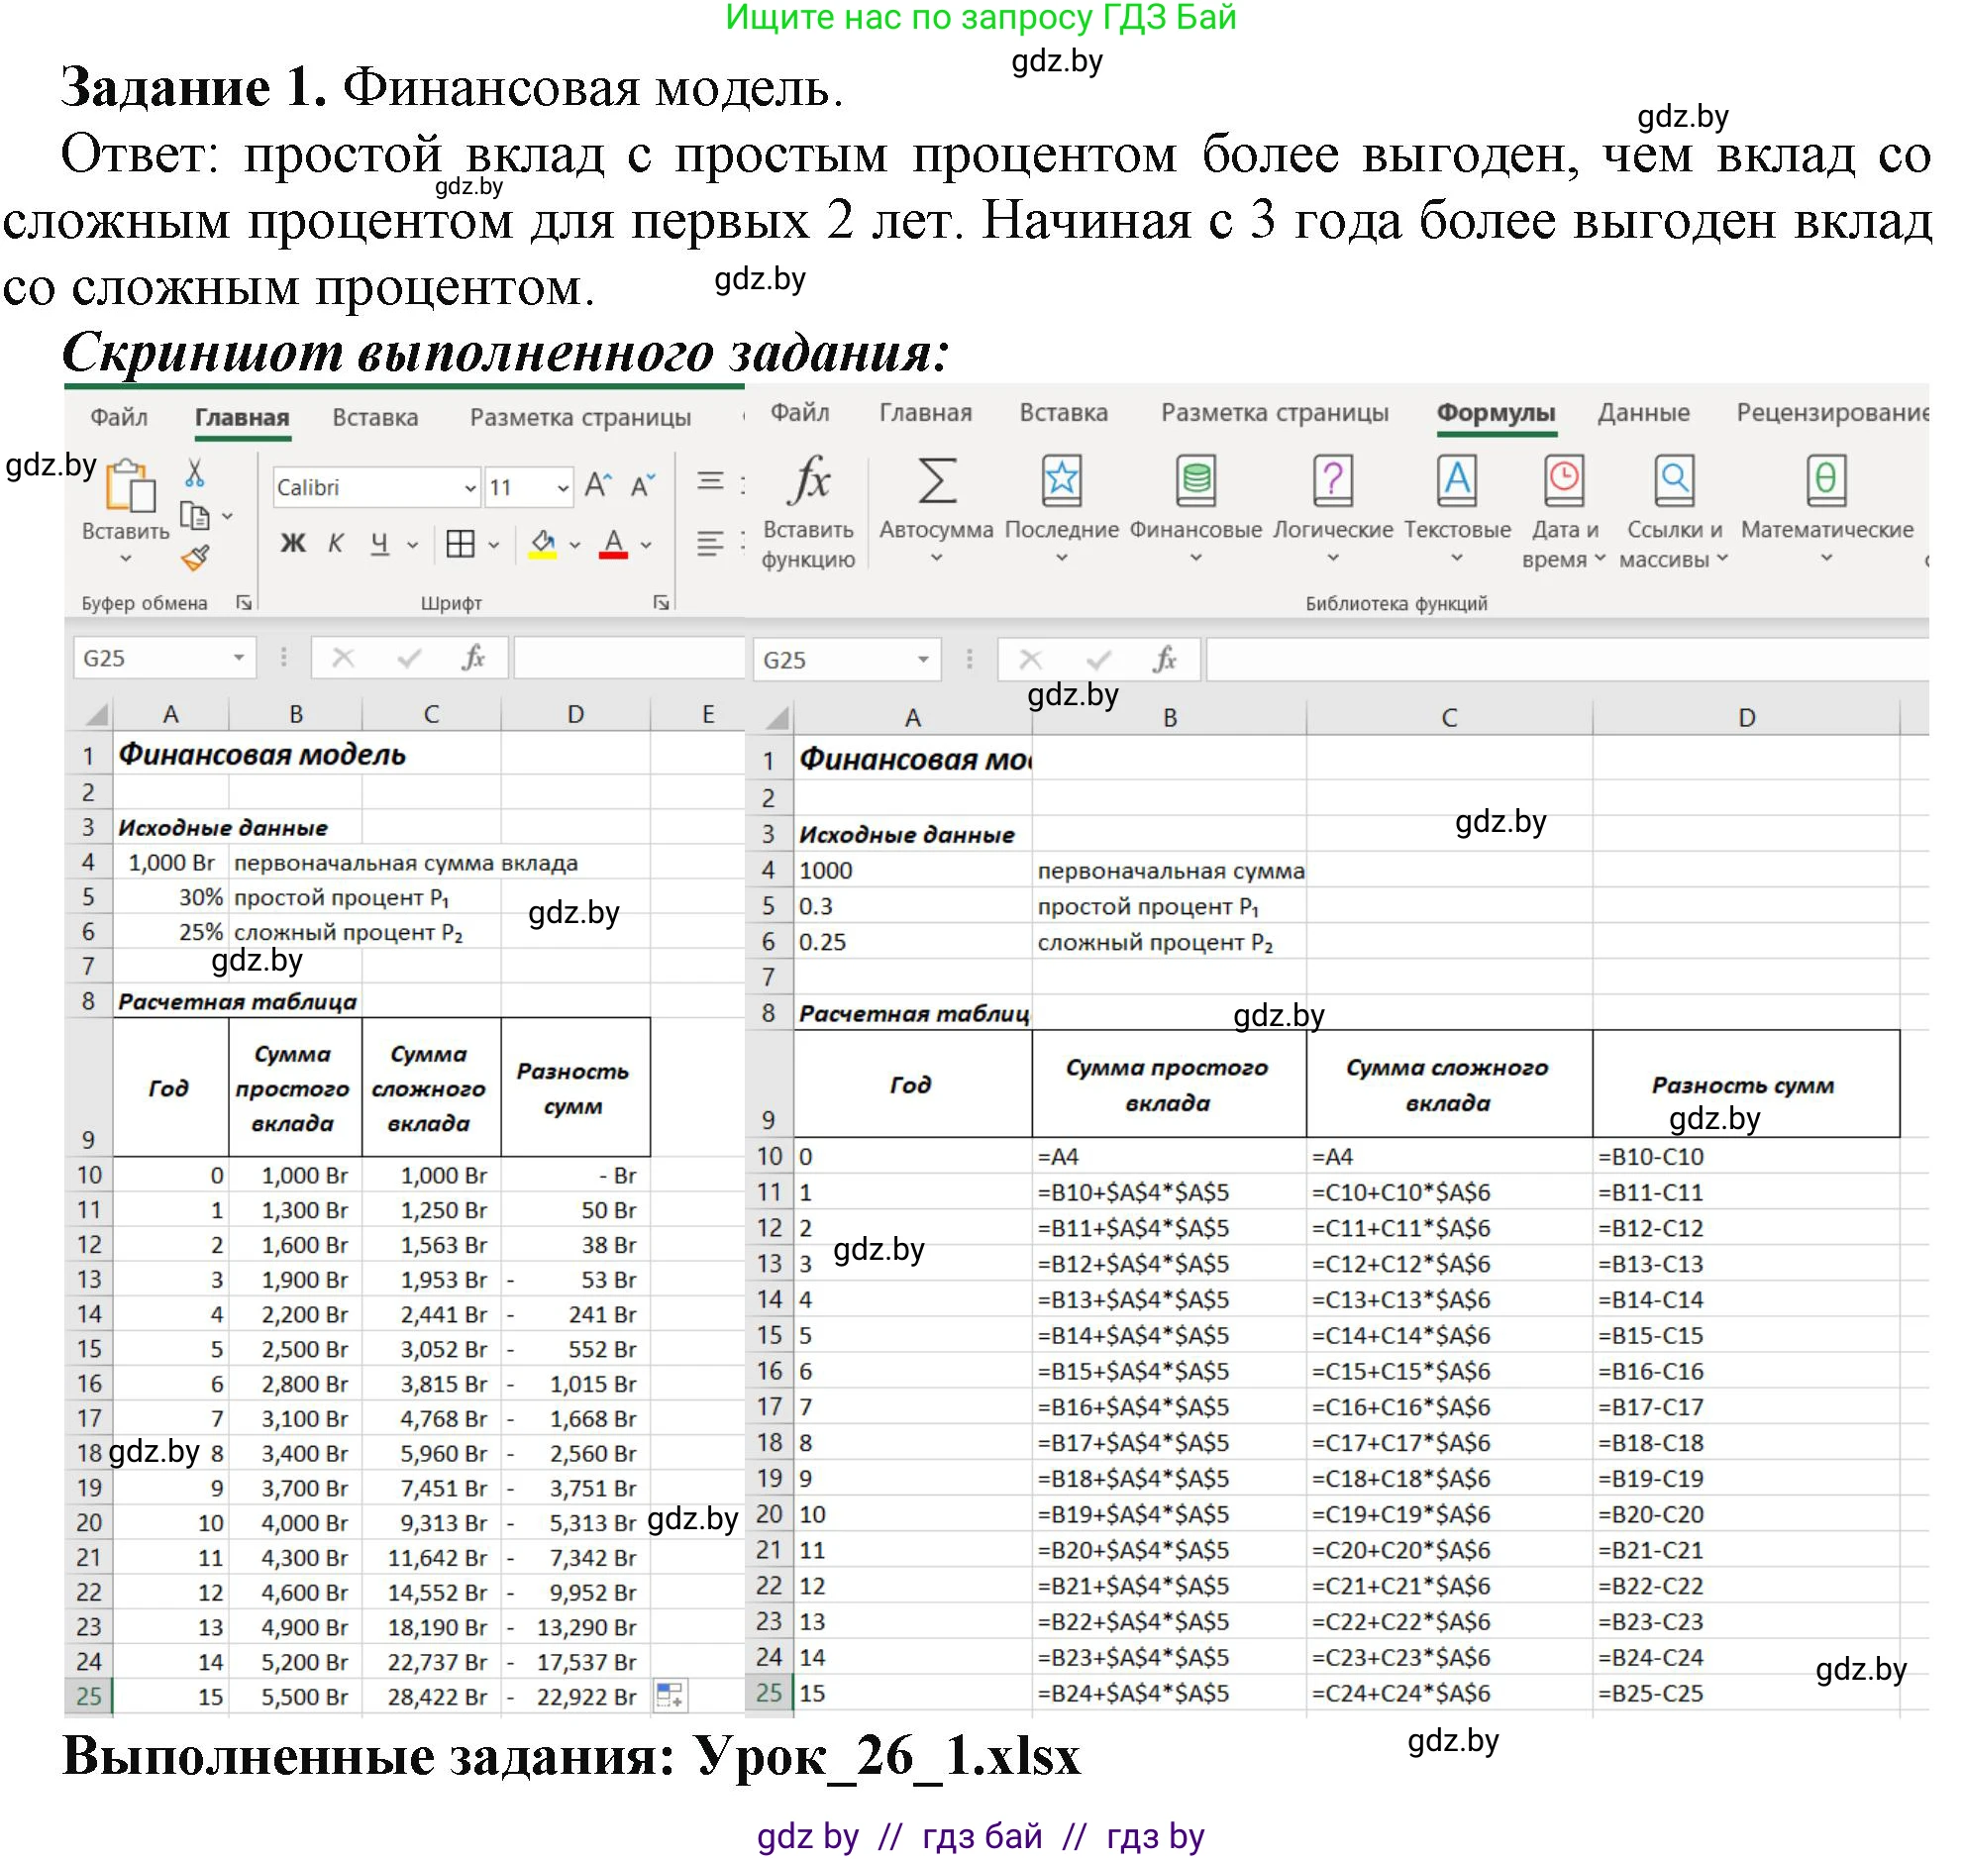Viewport: 1964px width, 1859px height.
Task: Toggle Bold (Ж) formatting
Action: click(x=293, y=543)
